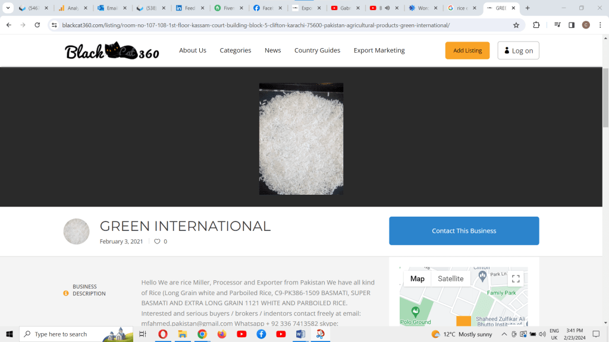This screenshot has height=342, width=609.
Task: Switch to the Fiverr tab
Action: 229,8
